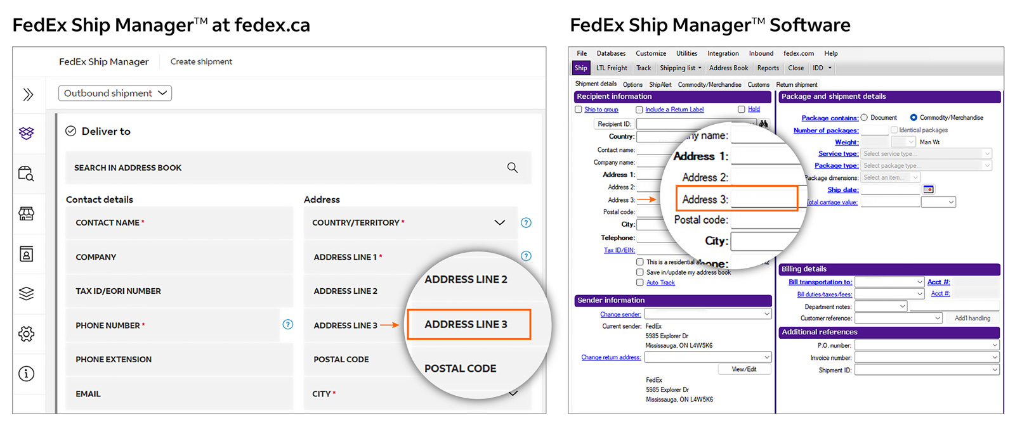Check the Ship to group checkbox
1015x430 pixels.
[579, 110]
